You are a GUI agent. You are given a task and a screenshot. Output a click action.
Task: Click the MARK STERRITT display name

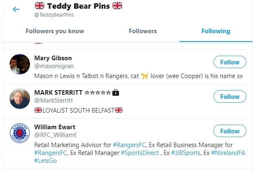pos(58,93)
